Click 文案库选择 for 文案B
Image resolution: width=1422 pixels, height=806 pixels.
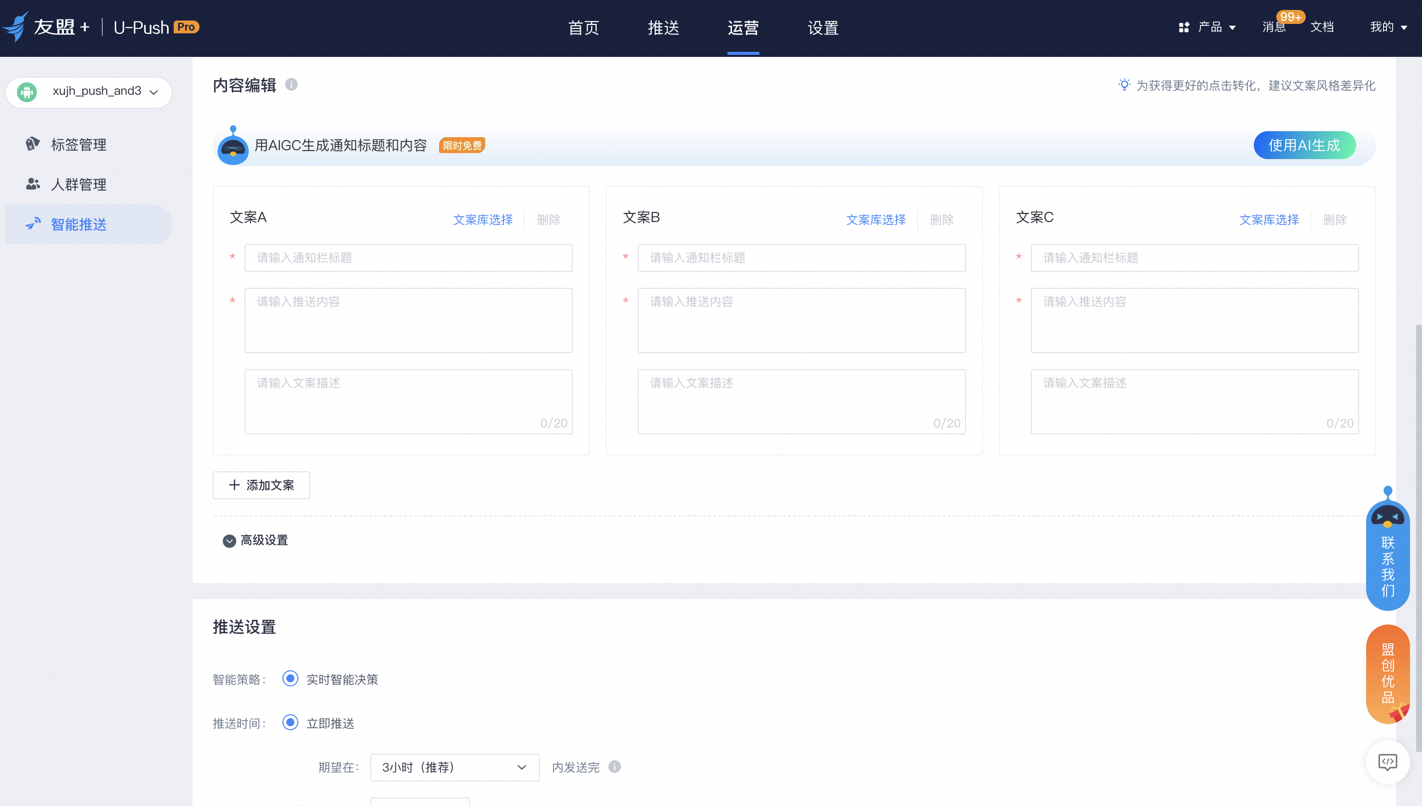point(876,220)
